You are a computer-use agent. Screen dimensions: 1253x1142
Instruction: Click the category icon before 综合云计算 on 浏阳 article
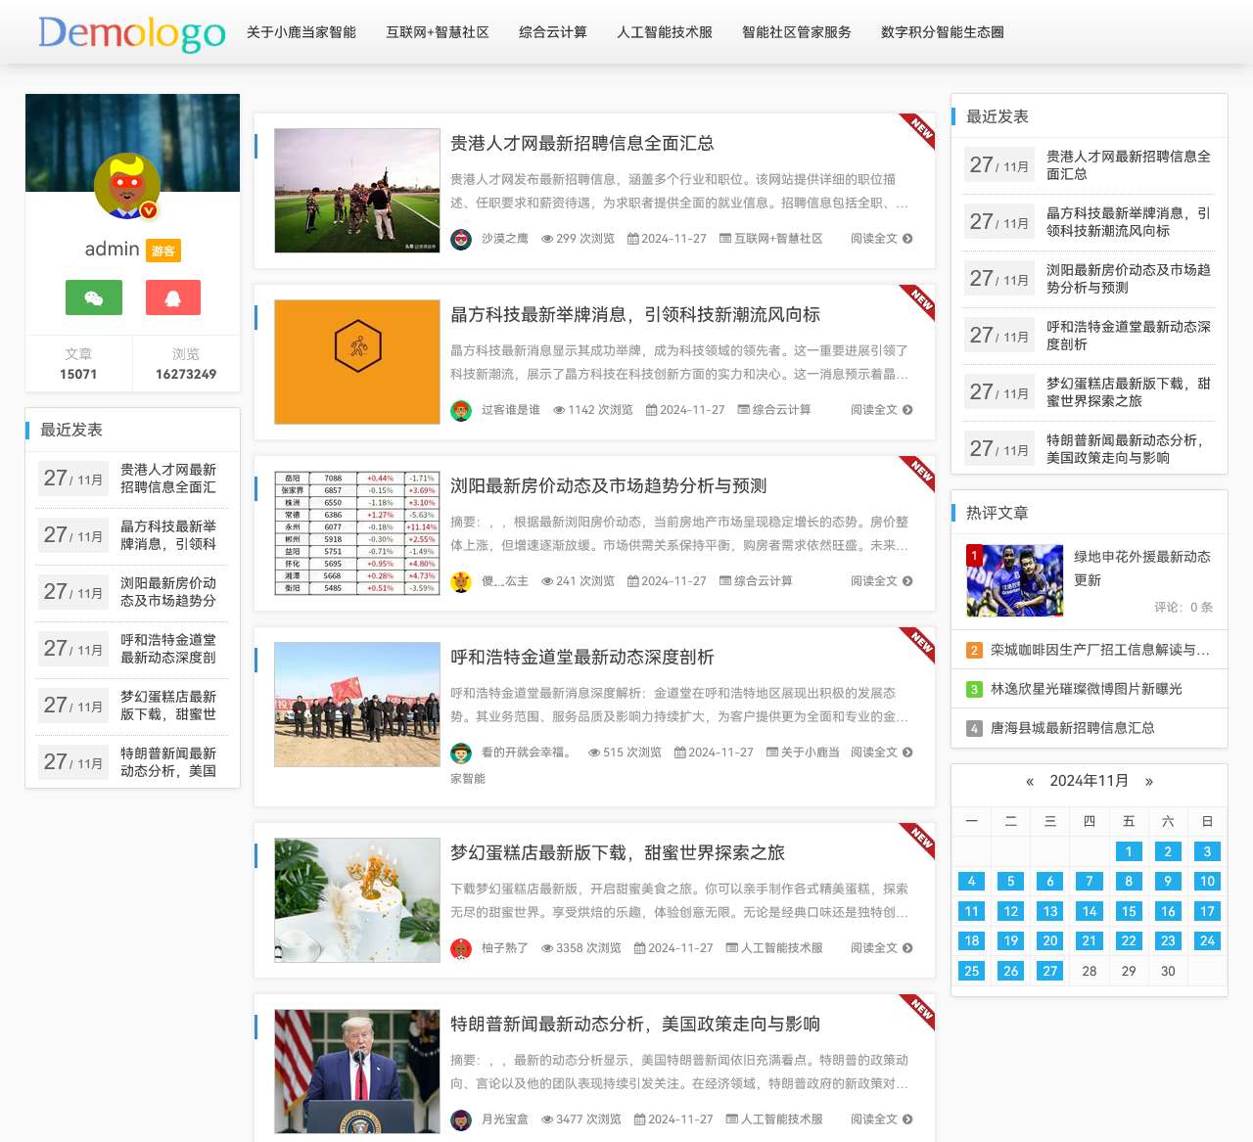pos(724,580)
